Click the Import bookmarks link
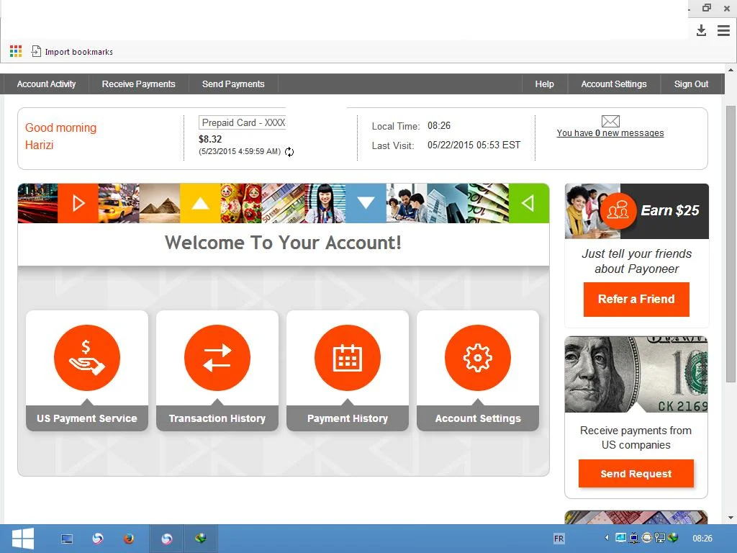Image resolution: width=737 pixels, height=553 pixels. pos(79,52)
